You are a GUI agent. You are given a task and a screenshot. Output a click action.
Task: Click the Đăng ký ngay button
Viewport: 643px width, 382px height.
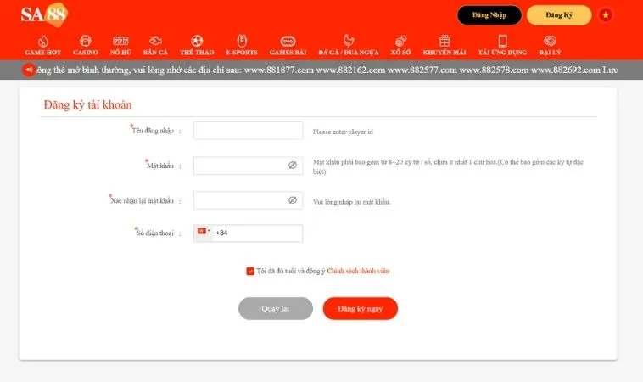pyautogui.click(x=360, y=308)
